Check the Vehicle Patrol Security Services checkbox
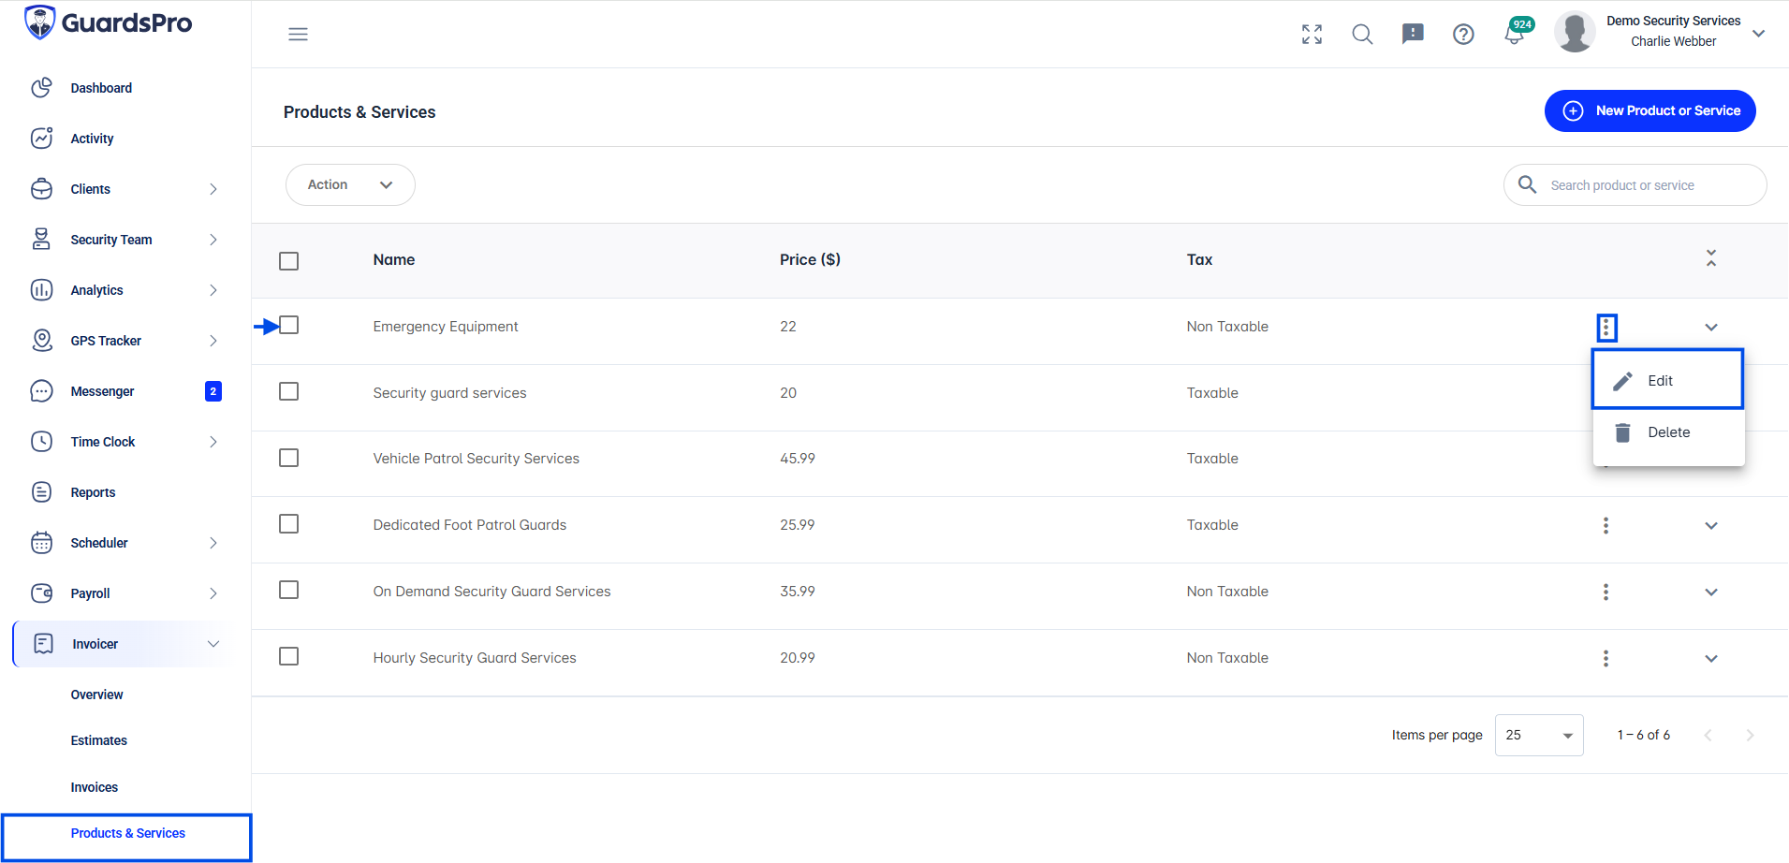1789x863 pixels. 288,458
